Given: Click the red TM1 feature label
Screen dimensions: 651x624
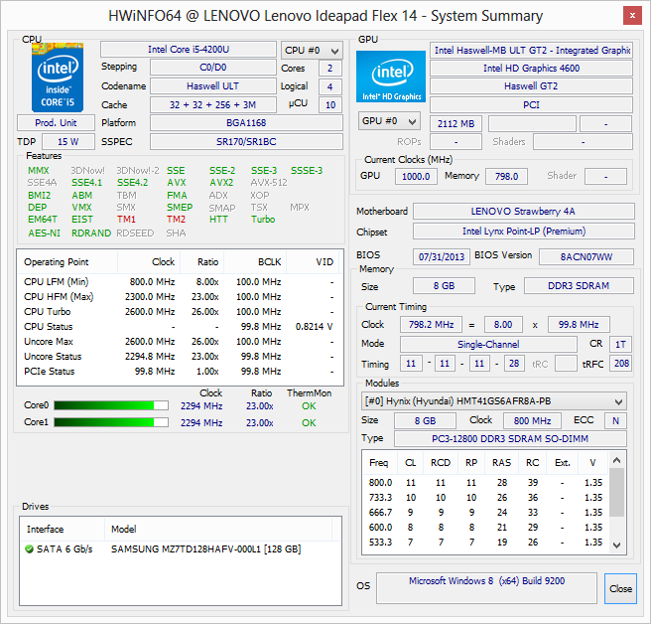Looking at the screenshot, I should [x=126, y=219].
